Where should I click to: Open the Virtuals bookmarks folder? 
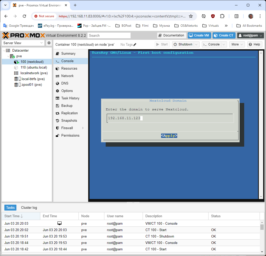(x=211, y=26)
